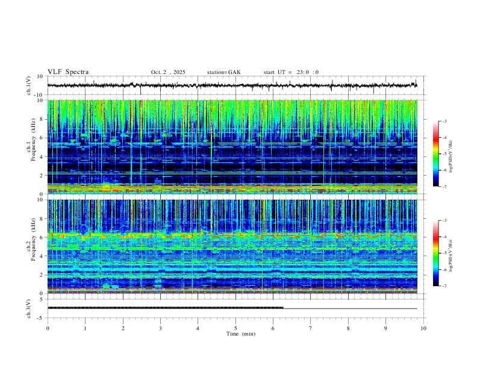Viewport: 477px width, 368px height.
Task: Click the "-5" tick on the upper colorbar
Action: 444,154
